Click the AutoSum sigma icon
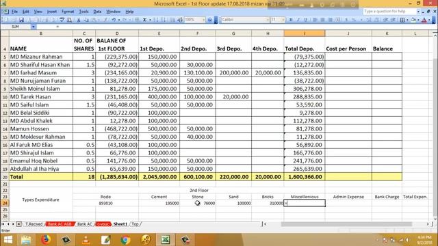Screen dimensions: 438x246 [x=144, y=20]
